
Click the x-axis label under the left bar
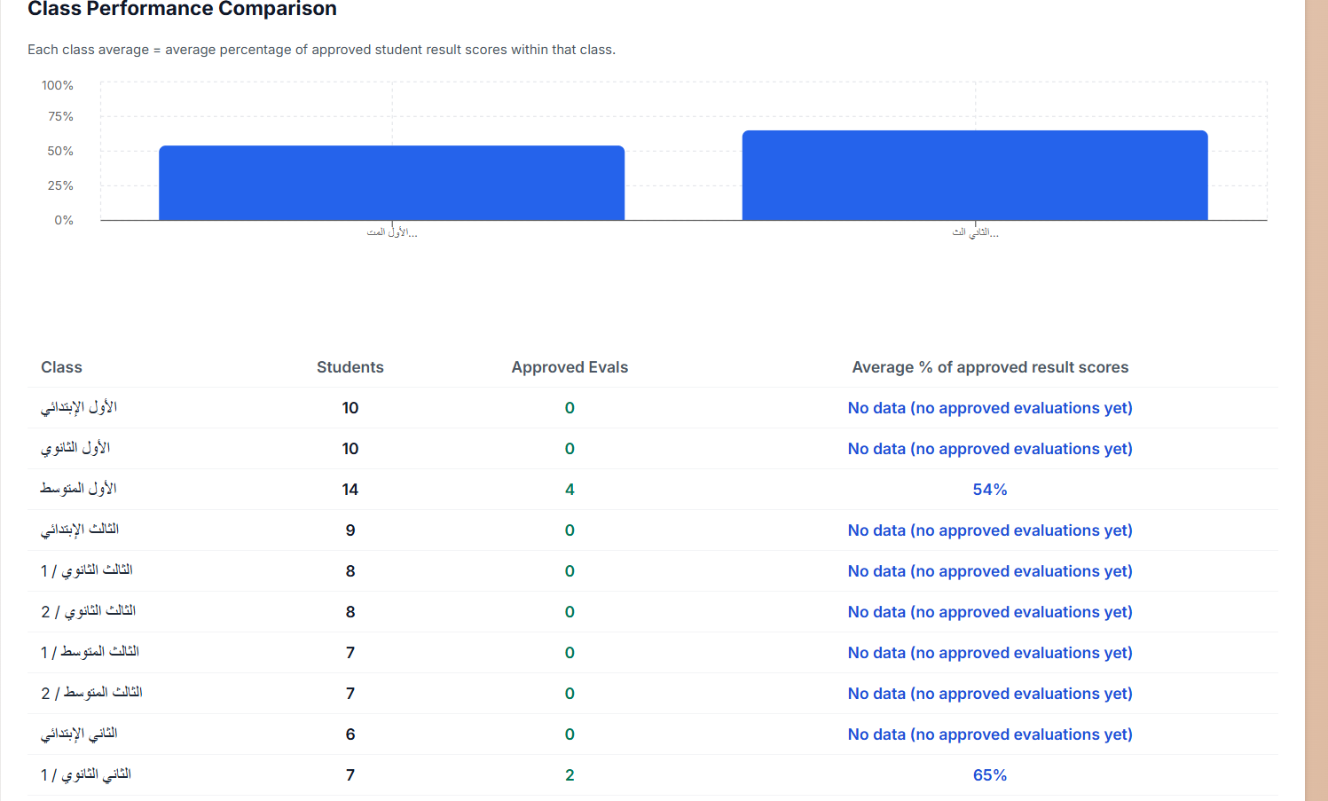point(393,232)
